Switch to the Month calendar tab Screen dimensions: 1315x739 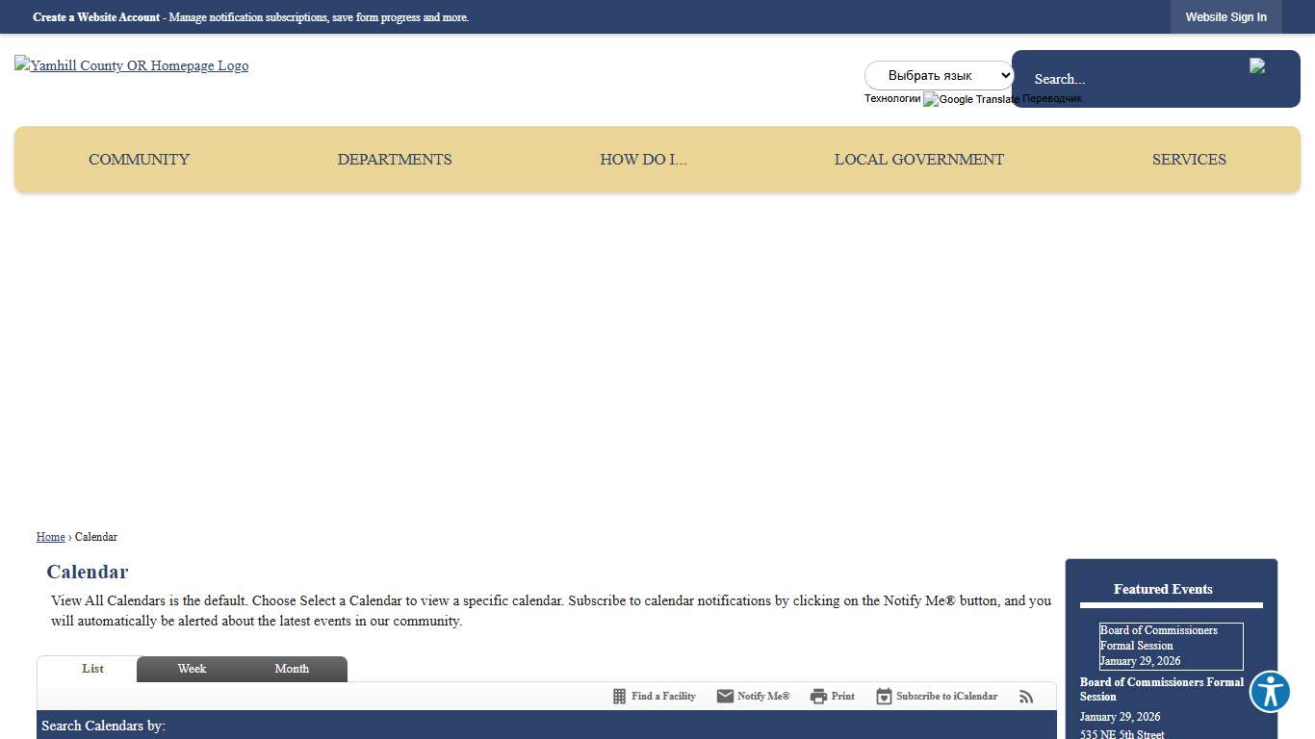point(292,669)
